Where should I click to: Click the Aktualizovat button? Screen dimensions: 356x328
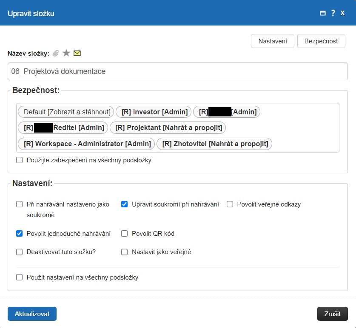point(32,314)
